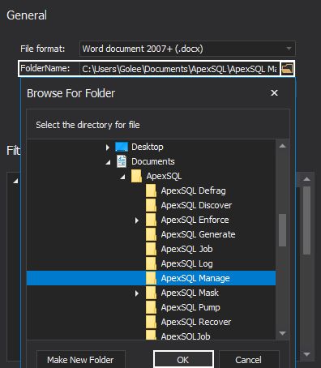
Task: Collapse the Documents tree node
Action: click(x=108, y=162)
